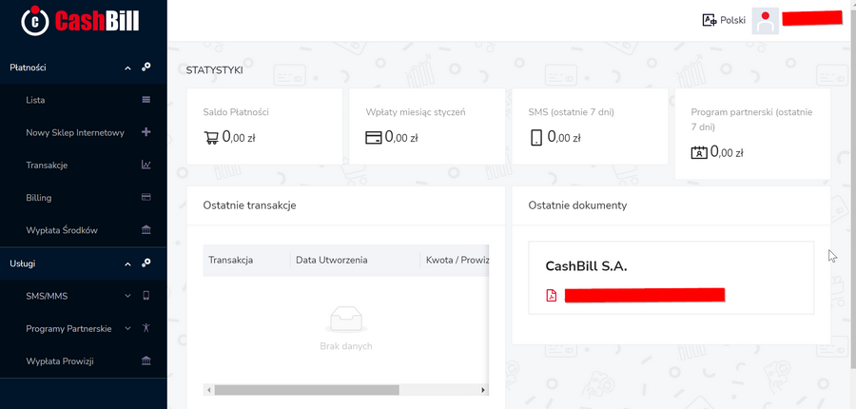Open the Transakcje menu item
The image size is (856, 409).
(x=47, y=165)
